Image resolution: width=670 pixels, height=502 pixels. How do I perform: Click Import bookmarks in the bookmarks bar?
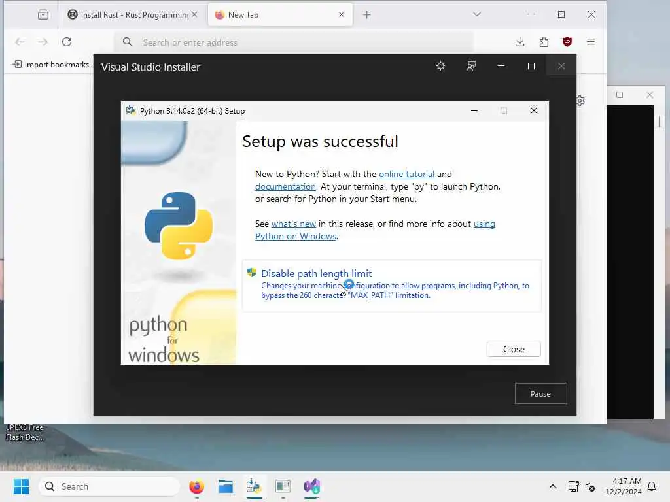pos(52,65)
